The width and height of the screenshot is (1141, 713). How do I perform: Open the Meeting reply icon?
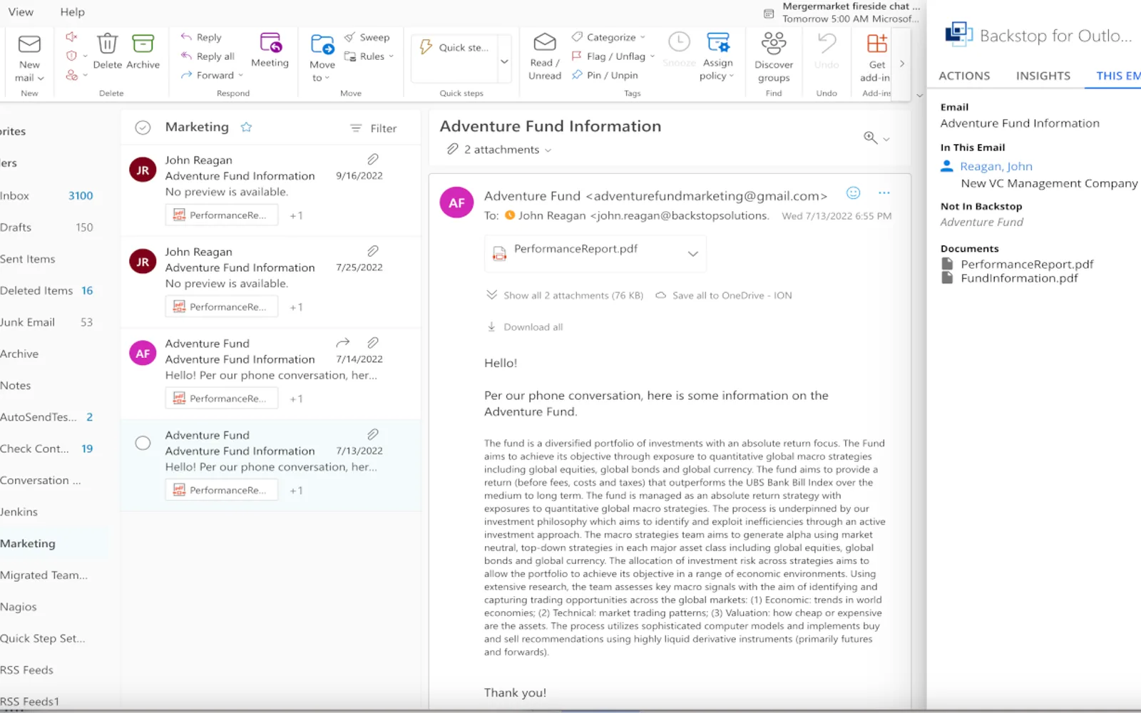click(x=270, y=43)
